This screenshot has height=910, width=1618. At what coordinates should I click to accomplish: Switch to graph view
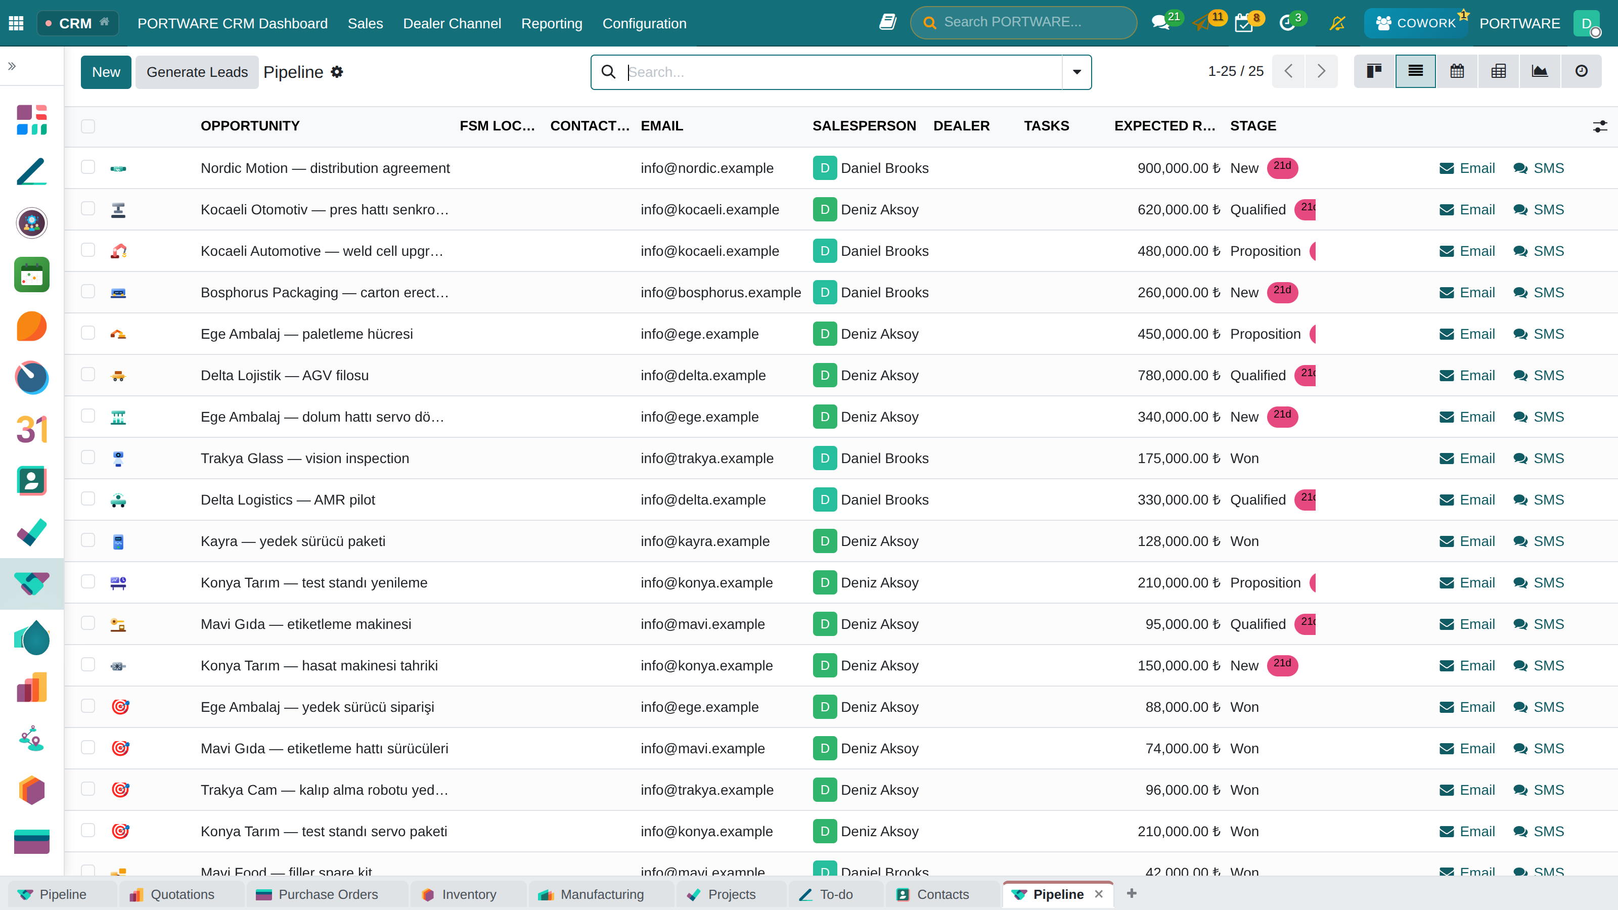[1540, 72]
